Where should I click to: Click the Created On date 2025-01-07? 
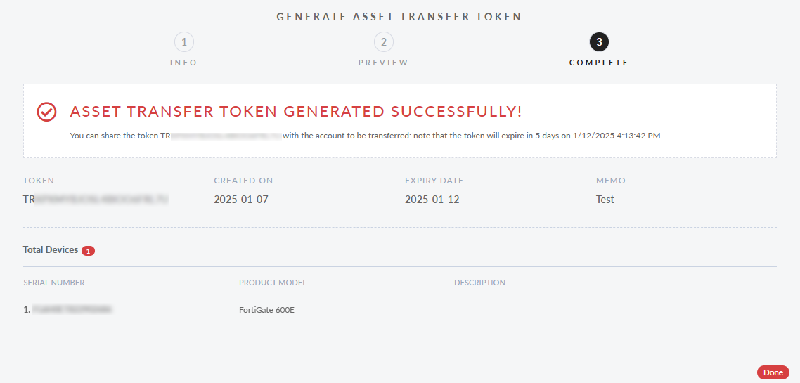point(241,200)
